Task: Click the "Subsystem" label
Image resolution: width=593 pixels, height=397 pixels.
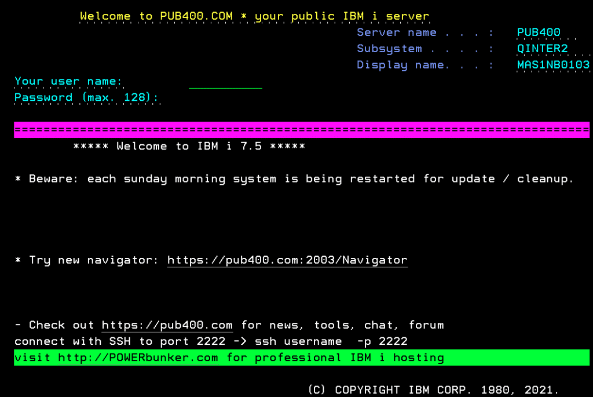Action: click(389, 49)
